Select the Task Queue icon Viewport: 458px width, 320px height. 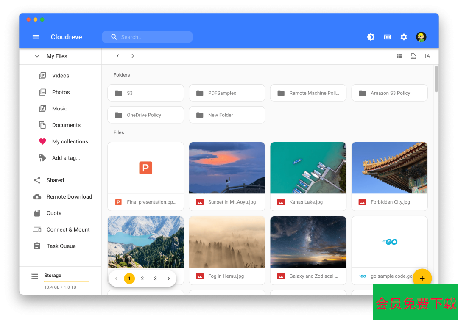[x=37, y=246]
